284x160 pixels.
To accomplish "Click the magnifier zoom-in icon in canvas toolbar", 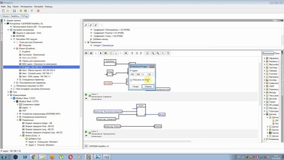I will tap(158, 53).
